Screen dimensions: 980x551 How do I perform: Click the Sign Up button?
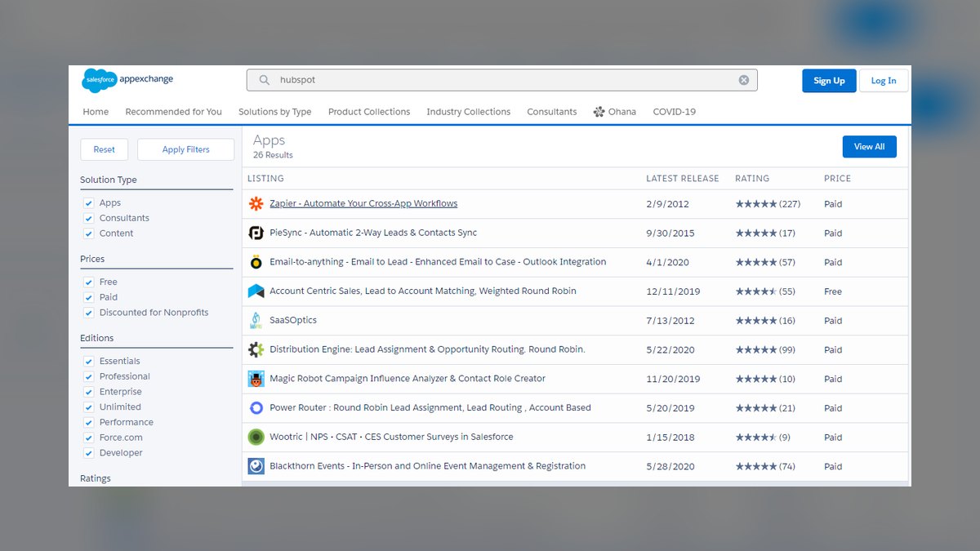click(829, 81)
